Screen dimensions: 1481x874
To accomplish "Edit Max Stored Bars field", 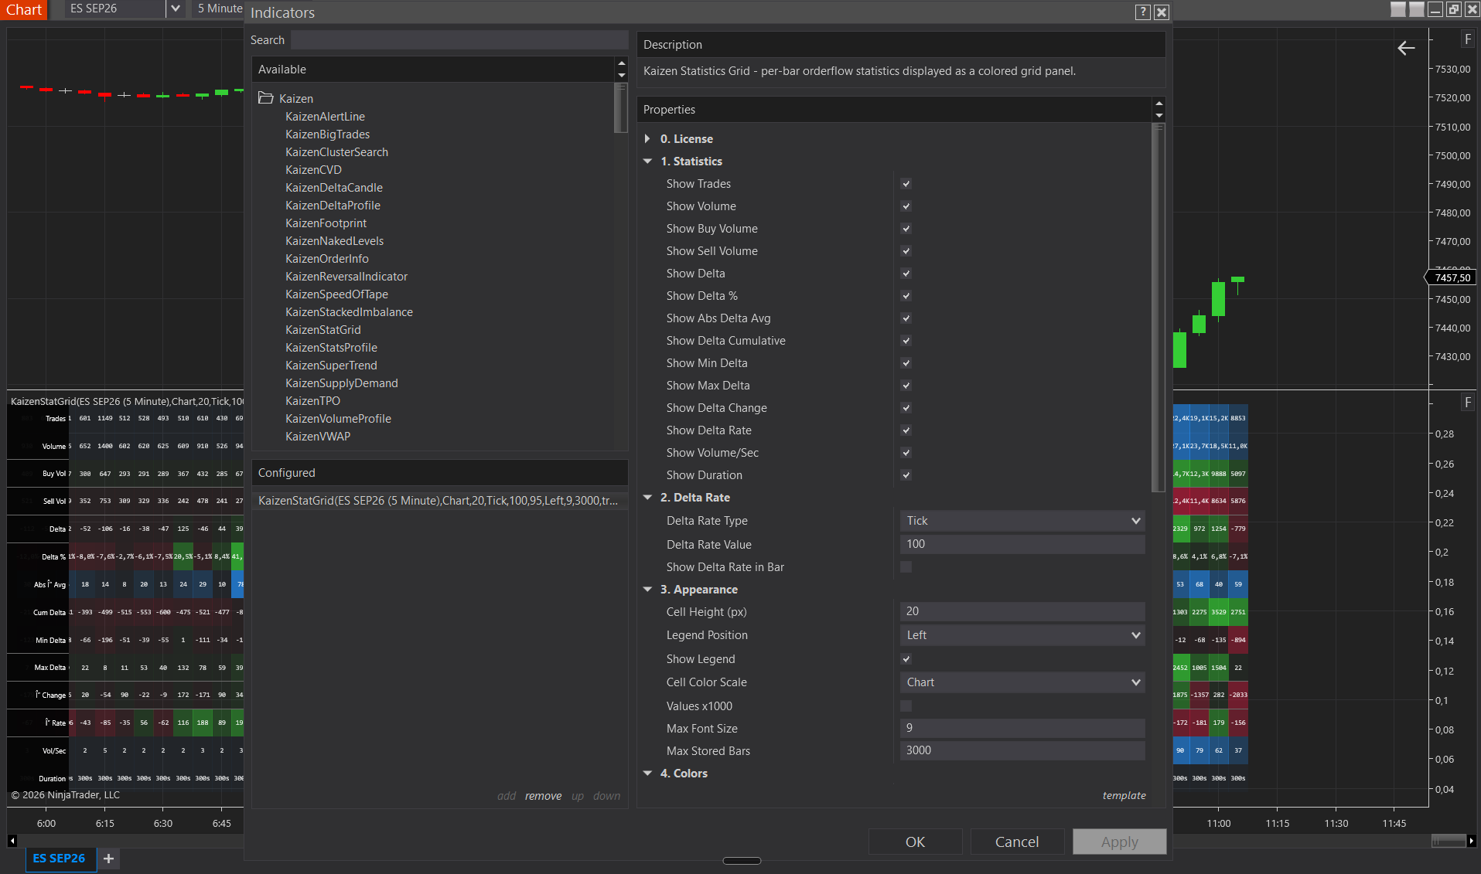I will point(1022,750).
